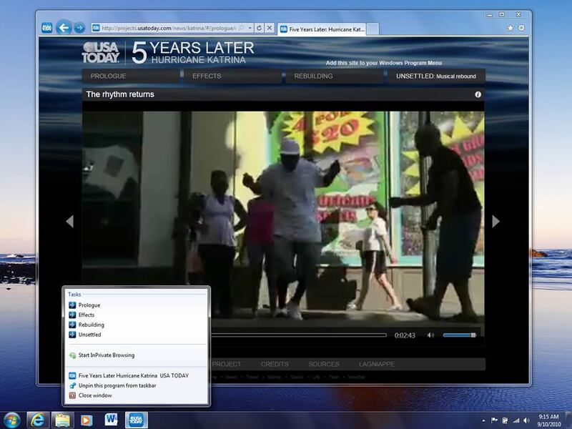
Task: Open the PROLOGUE section tab
Action: 108,76
